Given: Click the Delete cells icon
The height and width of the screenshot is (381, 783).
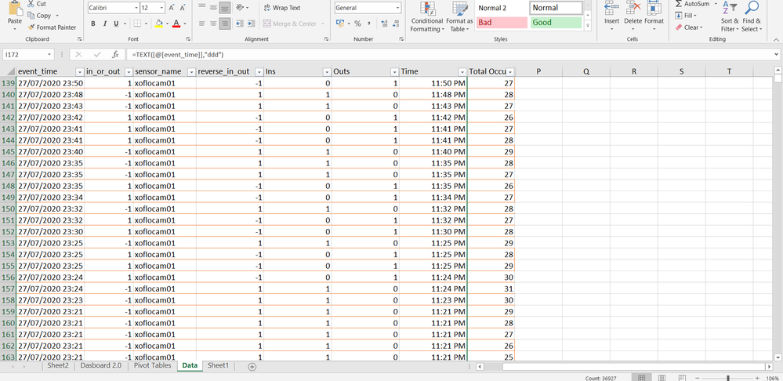Looking at the screenshot, I should tap(633, 8).
